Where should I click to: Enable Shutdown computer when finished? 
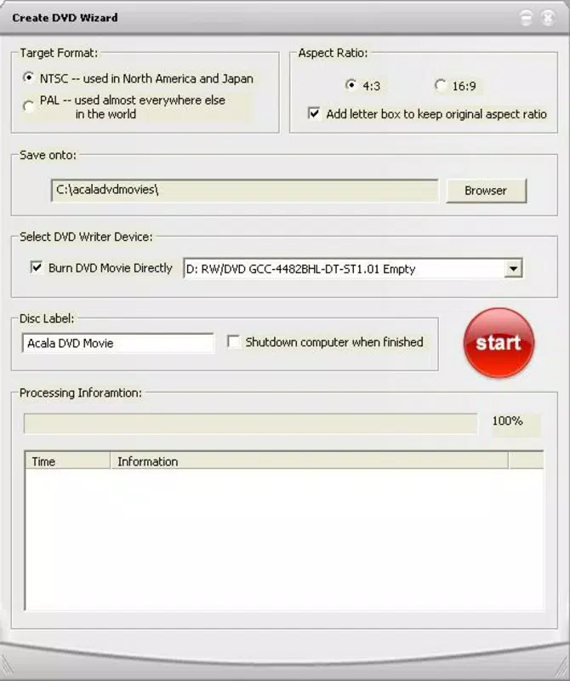click(234, 341)
